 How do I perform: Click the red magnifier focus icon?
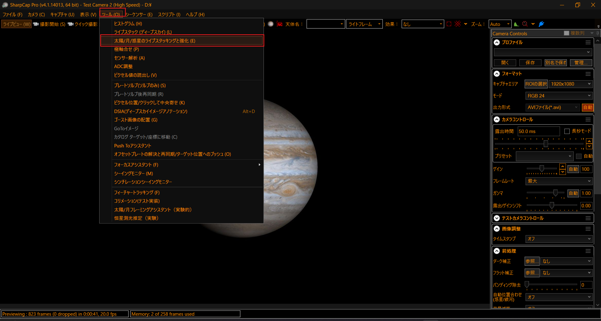[525, 24]
